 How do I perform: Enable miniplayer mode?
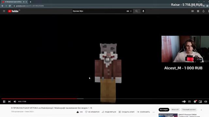coord(200,102)
